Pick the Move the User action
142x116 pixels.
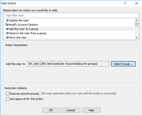tap(18, 37)
